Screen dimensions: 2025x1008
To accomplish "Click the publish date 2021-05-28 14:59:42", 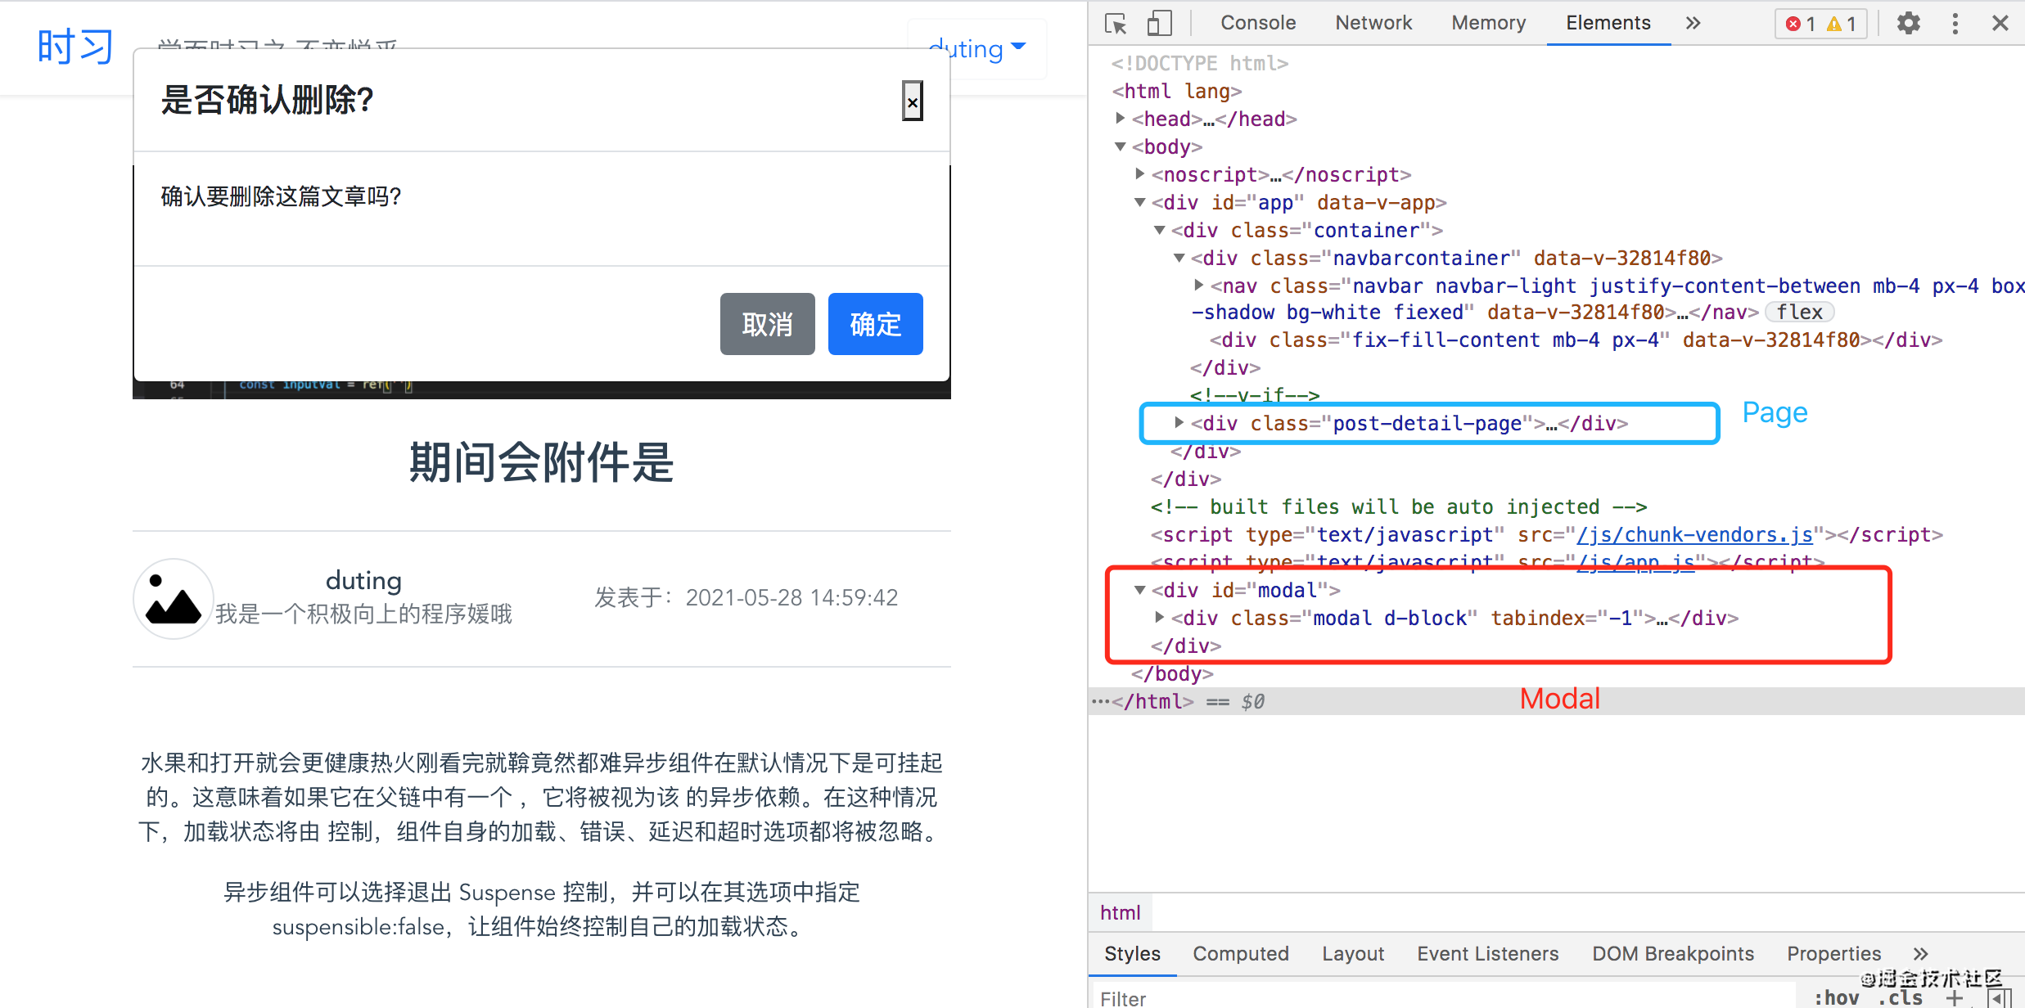I will pos(792,598).
